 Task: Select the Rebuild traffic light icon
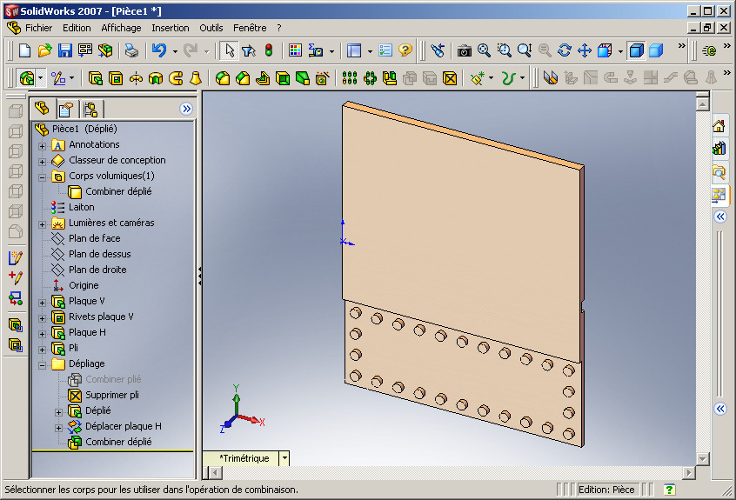click(x=269, y=50)
